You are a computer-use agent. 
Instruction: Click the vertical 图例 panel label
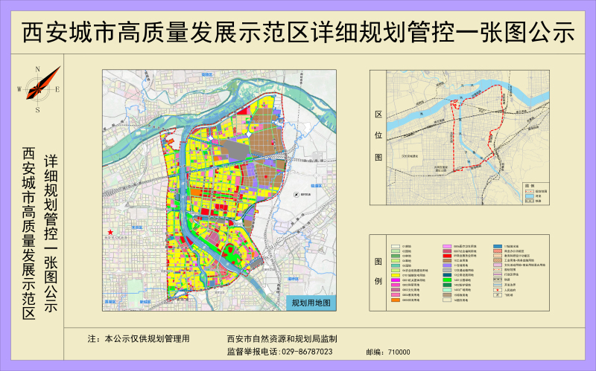click(x=378, y=271)
